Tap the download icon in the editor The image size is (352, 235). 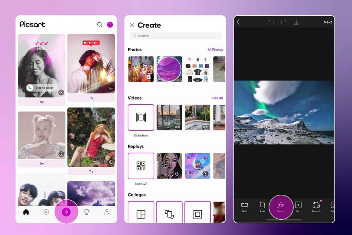pyautogui.click(x=296, y=22)
